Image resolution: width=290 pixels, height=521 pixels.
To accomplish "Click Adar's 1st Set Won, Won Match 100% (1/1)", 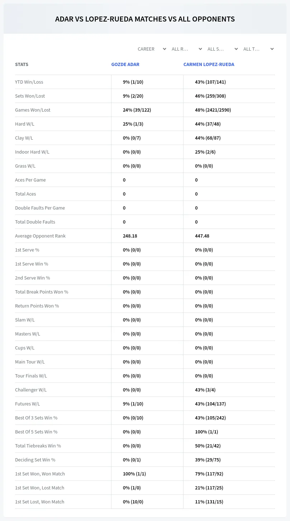I will (134, 474).
